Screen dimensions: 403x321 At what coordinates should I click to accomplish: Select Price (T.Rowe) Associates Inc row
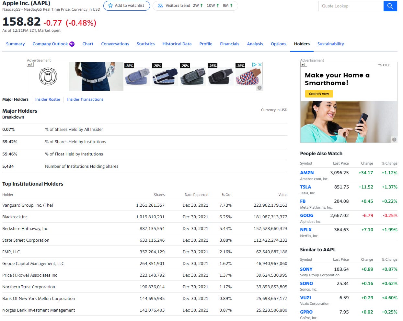[x=145, y=275]
